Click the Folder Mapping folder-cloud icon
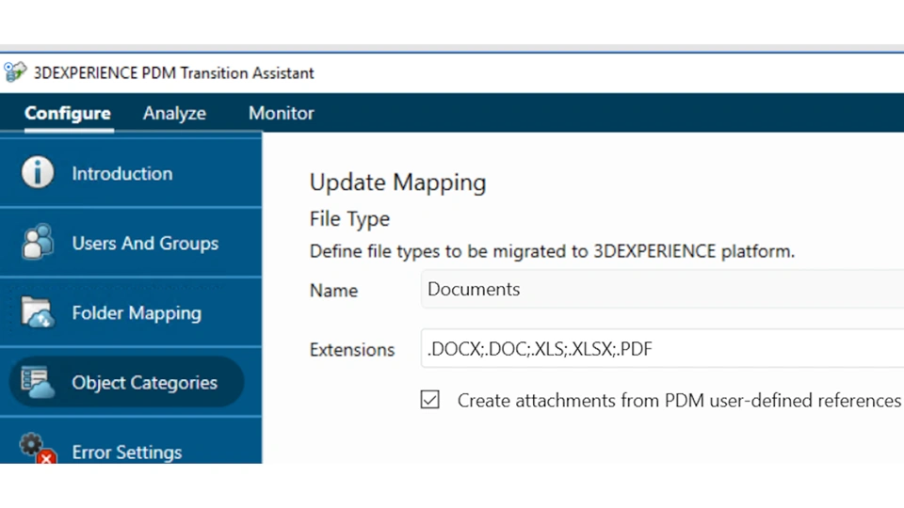904x508 pixels. click(x=38, y=312)
